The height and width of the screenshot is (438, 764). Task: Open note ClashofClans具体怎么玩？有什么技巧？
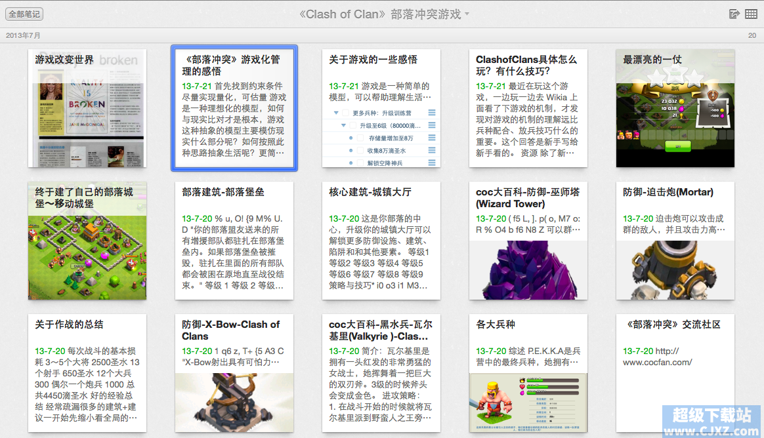[x=528, y=108]
